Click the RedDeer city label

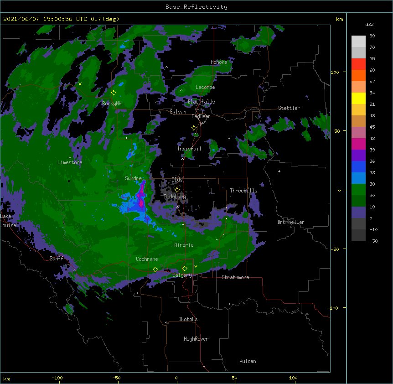pyautogui.click(x=201, y=116)
